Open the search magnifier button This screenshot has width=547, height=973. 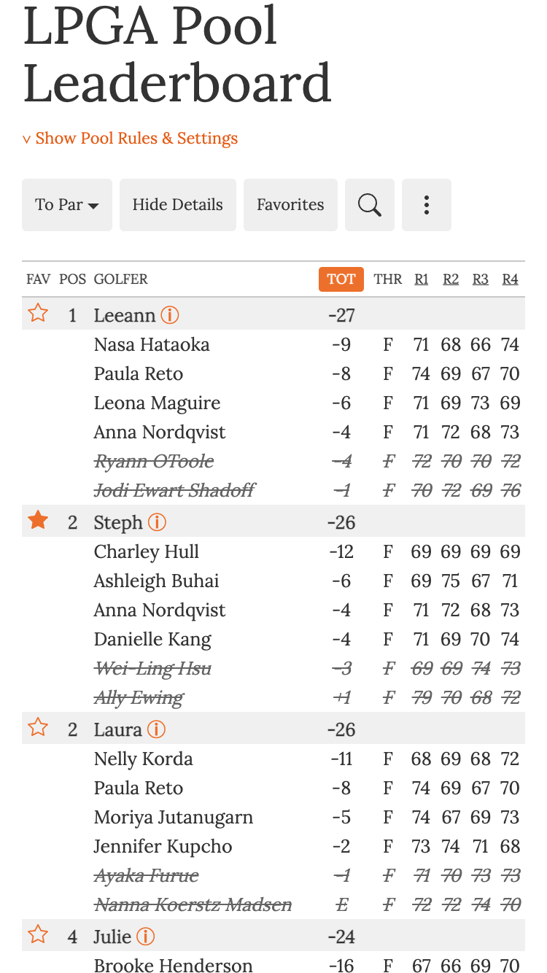point(370,205)
